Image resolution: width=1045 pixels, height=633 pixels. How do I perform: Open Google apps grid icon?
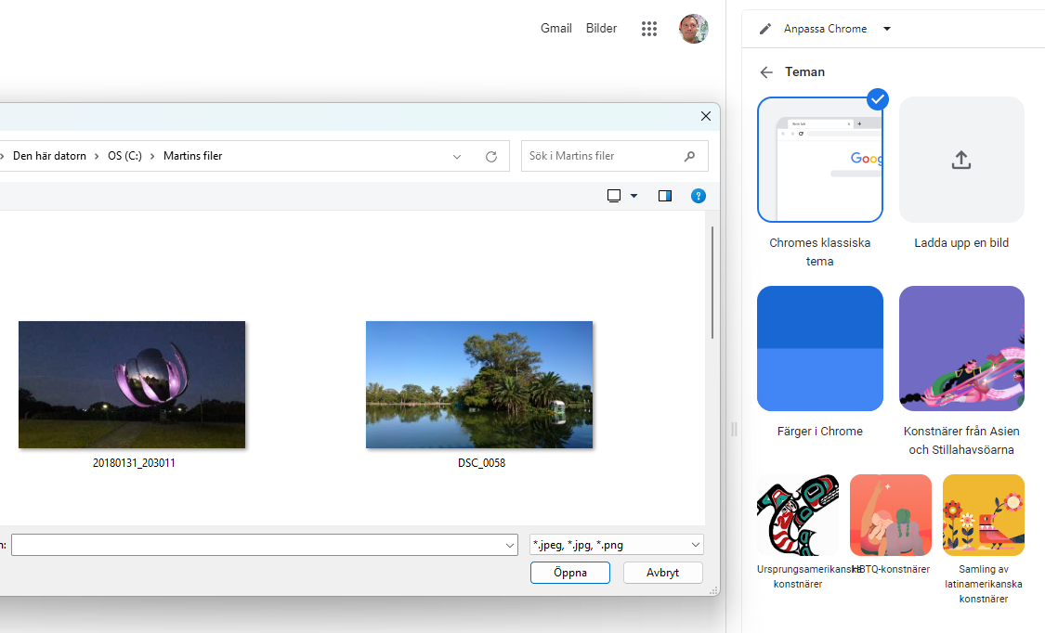[649, 28]
